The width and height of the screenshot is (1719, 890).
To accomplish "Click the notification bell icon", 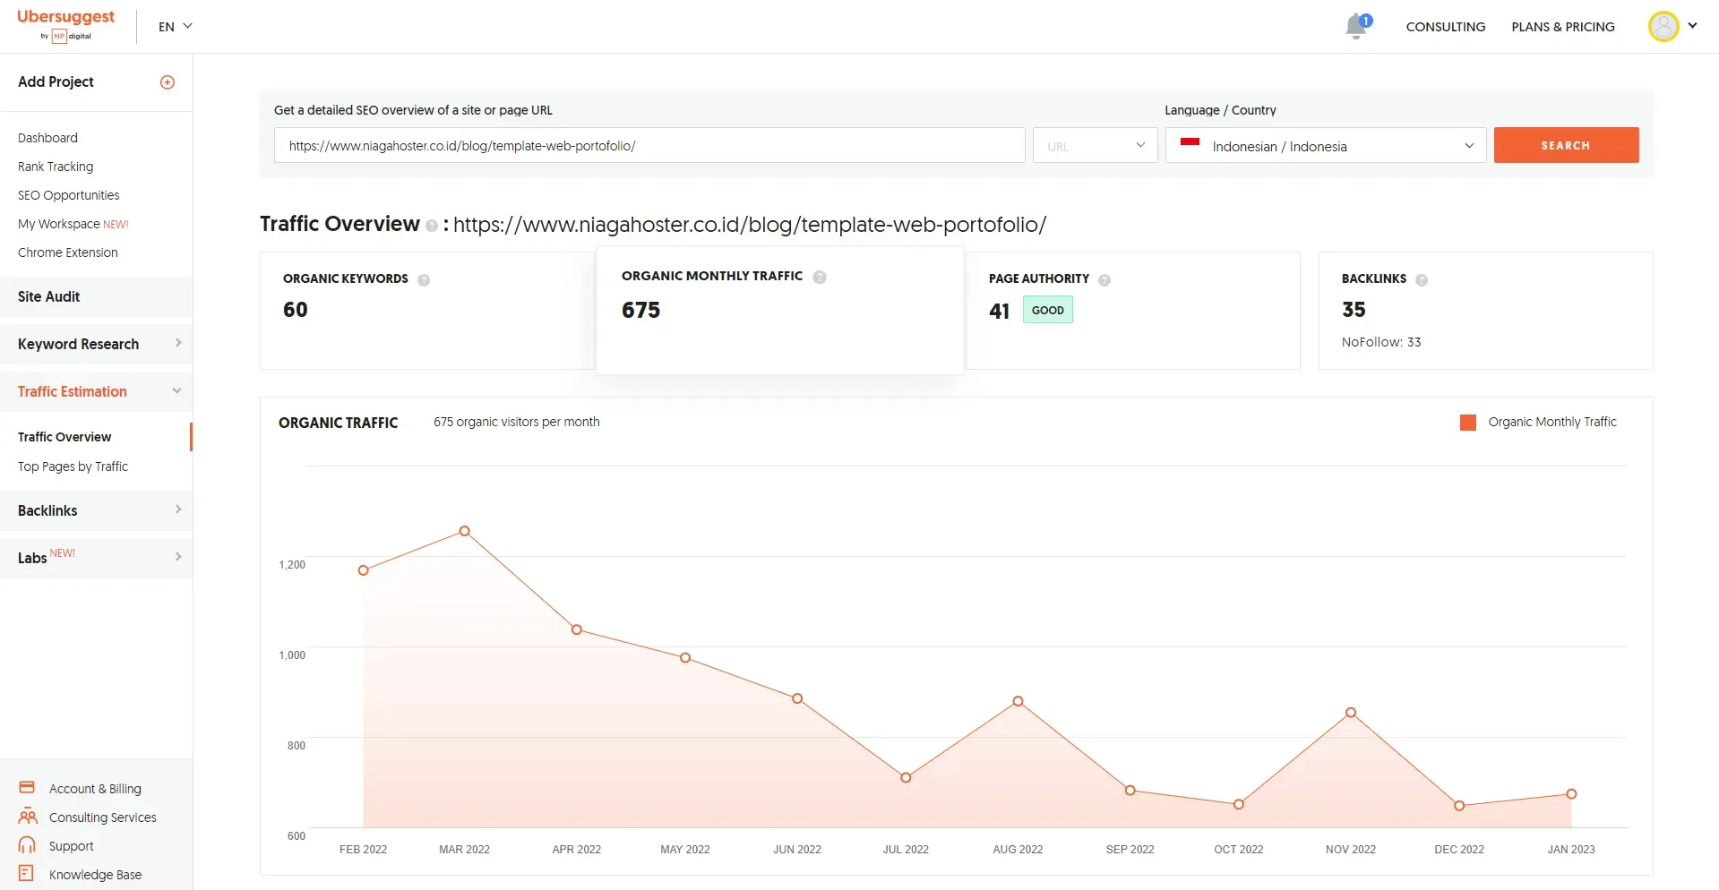I will (1356, 27).
